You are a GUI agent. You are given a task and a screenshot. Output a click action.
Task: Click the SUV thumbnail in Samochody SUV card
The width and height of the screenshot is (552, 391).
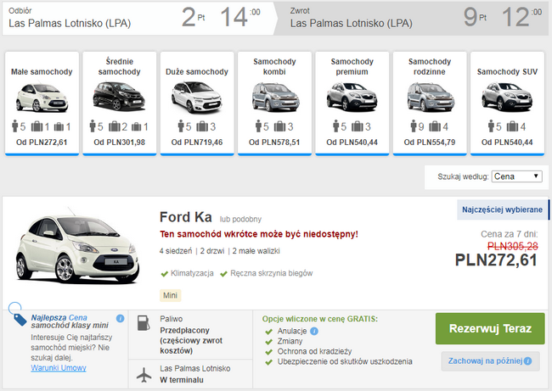pyautogui.click(x=507, y=97)
